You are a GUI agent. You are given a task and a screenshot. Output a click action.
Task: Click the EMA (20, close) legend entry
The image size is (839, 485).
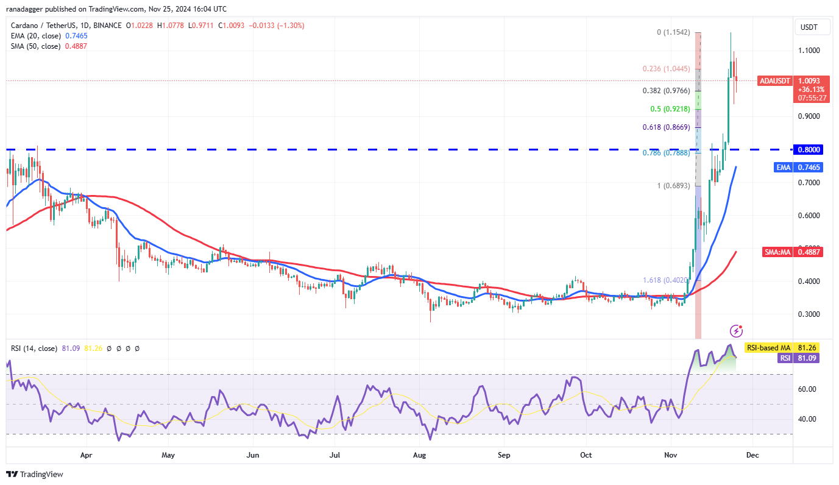(x=37, y=36)
